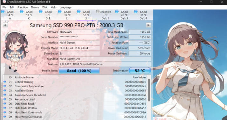
Task: Open the Help menu
Action: 53,7
